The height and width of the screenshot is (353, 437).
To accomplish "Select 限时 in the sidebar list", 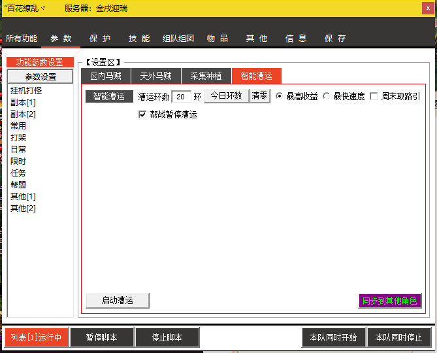I will pyautogui.click(x=18, y=161).
